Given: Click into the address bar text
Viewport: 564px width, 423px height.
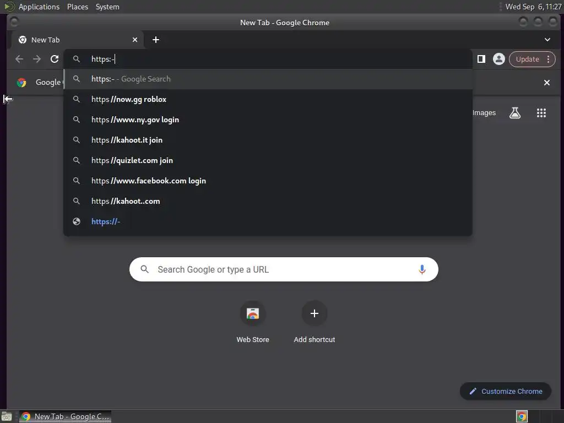Looking at the screenshot, I should pos(103,59).
